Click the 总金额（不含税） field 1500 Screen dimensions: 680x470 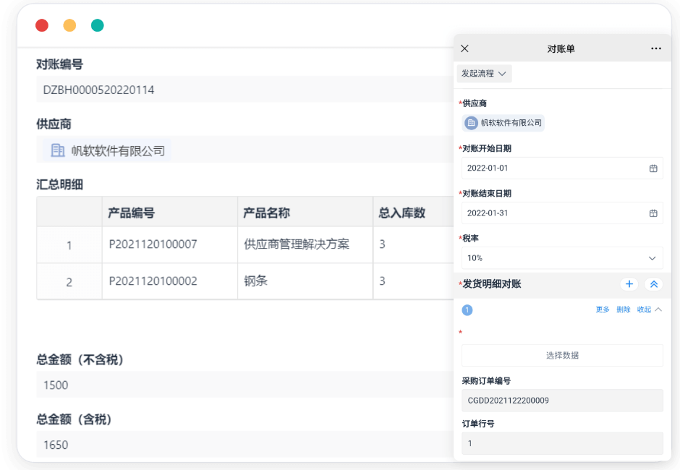coord(245,385)
